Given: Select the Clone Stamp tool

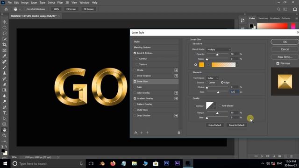Looking at the screenshot, I should 4,73.
